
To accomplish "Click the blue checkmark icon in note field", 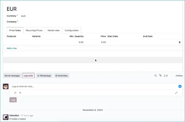I will coord(180,86).
